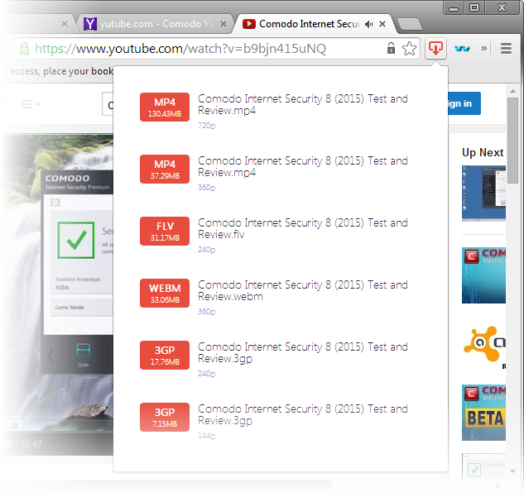Viewport: 524px width, 497px height.
Task: Bookmark this page with the star icon
Action: pyautogui.click(x=410, y=49)
